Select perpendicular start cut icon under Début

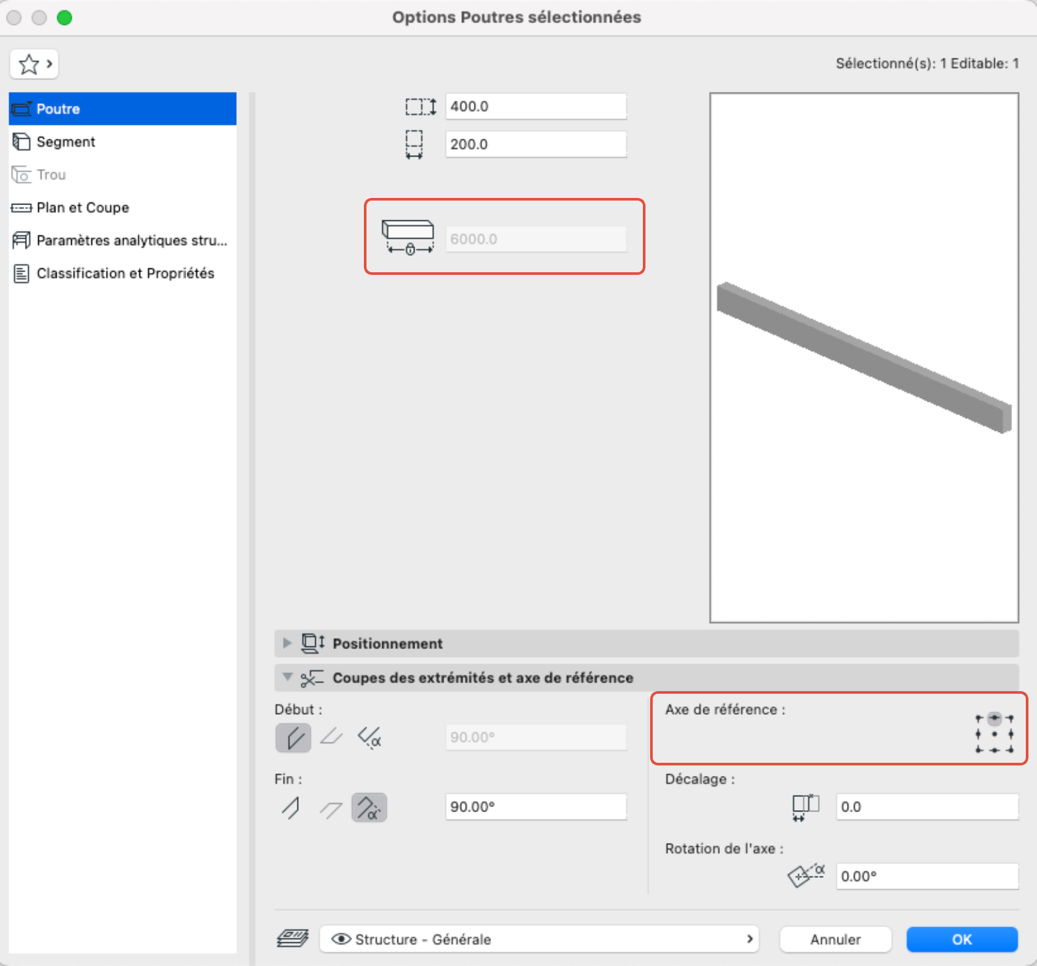pyautogui.click(x=293, y=738)
